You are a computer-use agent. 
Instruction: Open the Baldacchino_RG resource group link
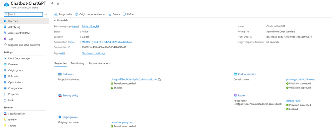(x=90, y=27)
